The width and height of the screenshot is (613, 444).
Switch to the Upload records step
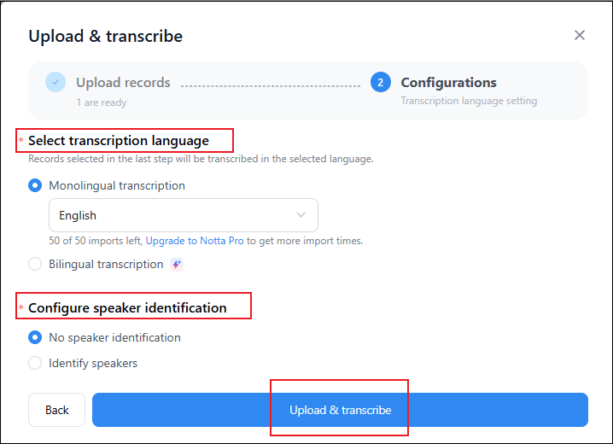point(123,83)
